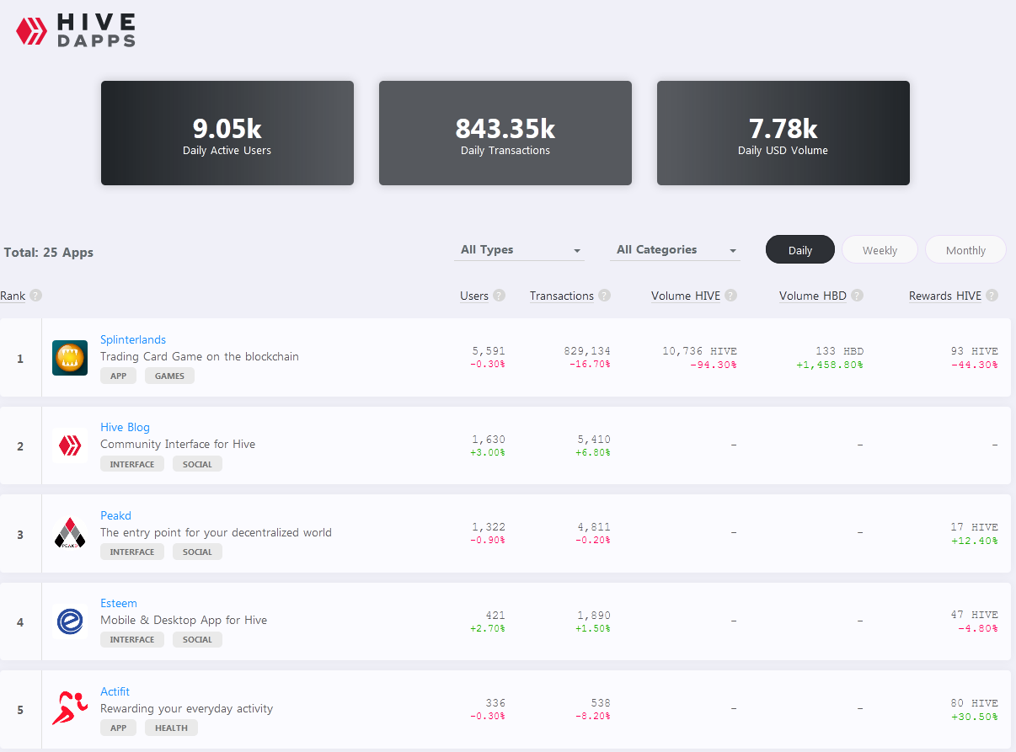Viewport: 1016px width, 752px height.
Task: Click Peakd users value 1,322
Action: [489, 527]
